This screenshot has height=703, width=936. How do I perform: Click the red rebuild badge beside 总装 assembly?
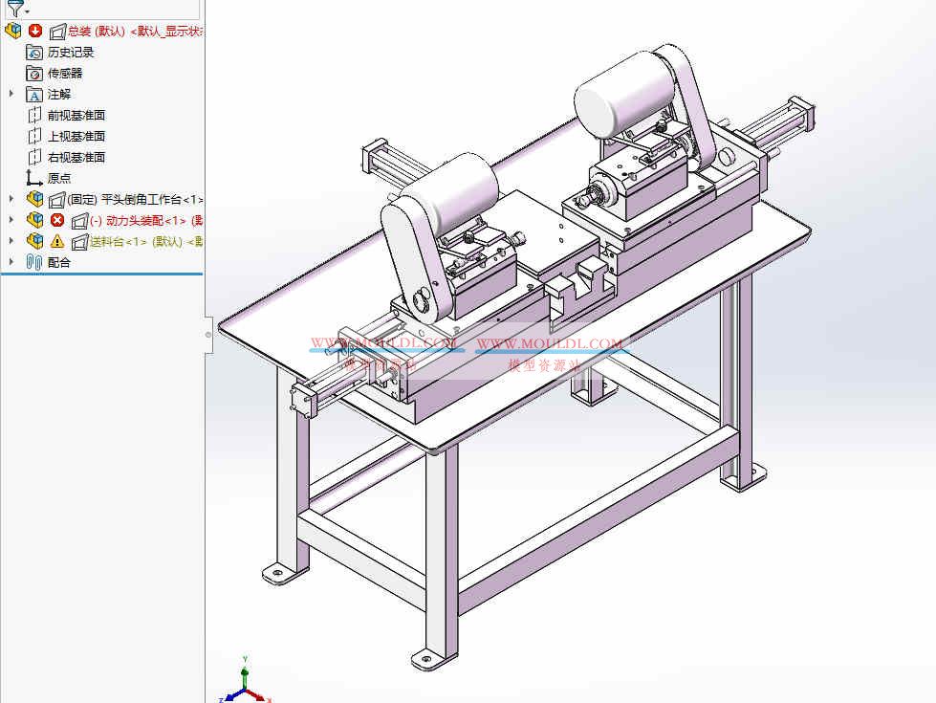pyautogui.click(x=33, y=32)
